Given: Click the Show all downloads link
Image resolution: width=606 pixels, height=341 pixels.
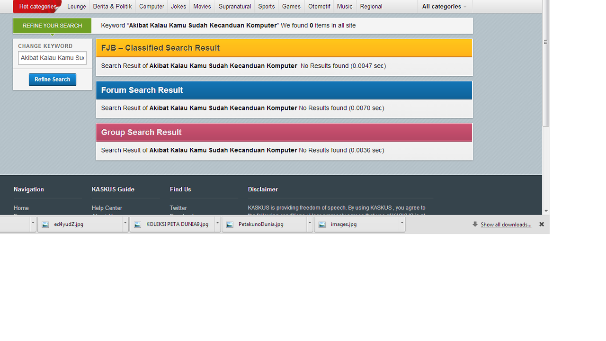Looking at the screenshot, I should click(x=506, y=224).
